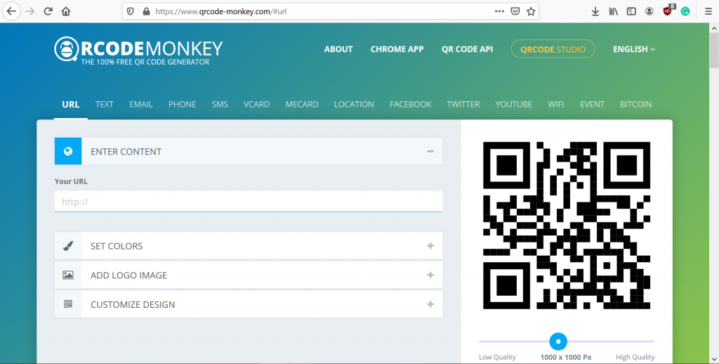Screen dimensions: 719x364
Task: Click the ADD LOGO IMAGE section title
Action: [129, 275]
